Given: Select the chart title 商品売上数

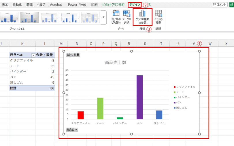Looking at the screenshot, I should (x=116, y=62).
